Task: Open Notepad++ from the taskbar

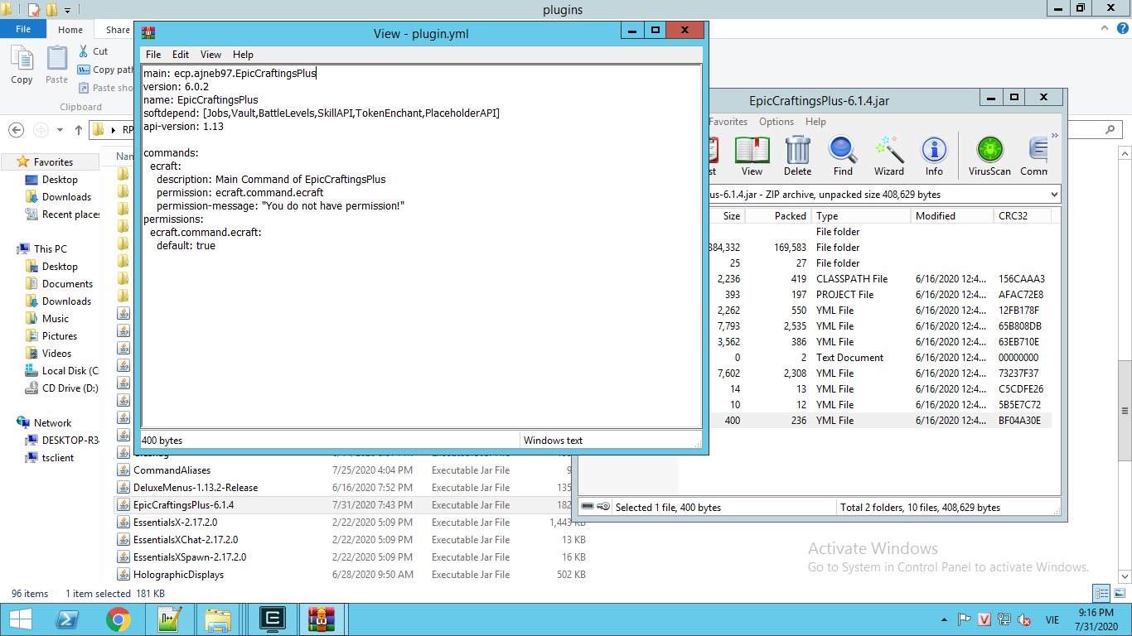Action: click(169, 619)
